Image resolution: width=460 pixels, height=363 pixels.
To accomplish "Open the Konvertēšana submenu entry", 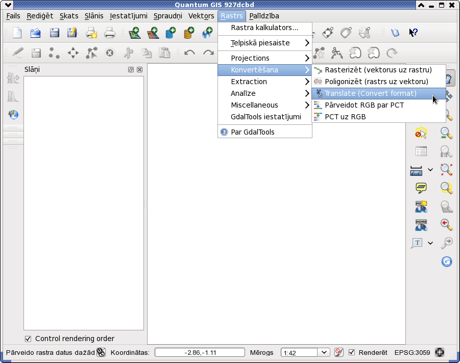I will click(x=264, y=70).
